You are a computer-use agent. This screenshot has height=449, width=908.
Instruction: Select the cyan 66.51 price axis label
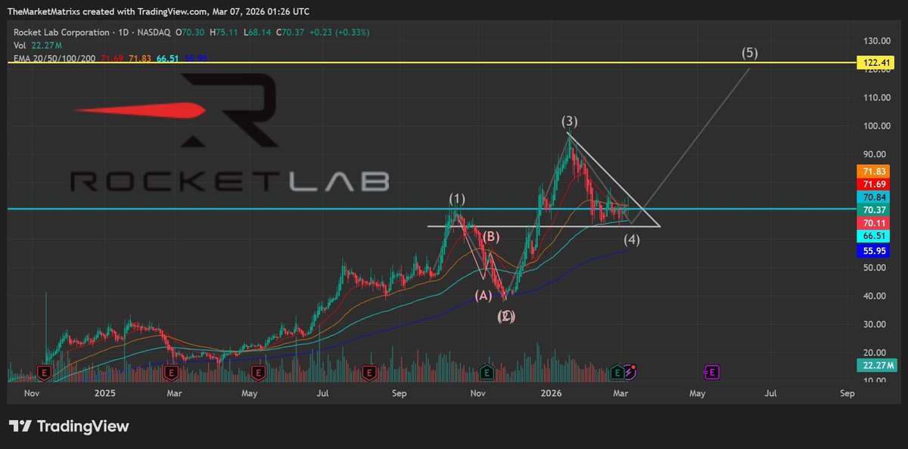[x=873, y=236]
